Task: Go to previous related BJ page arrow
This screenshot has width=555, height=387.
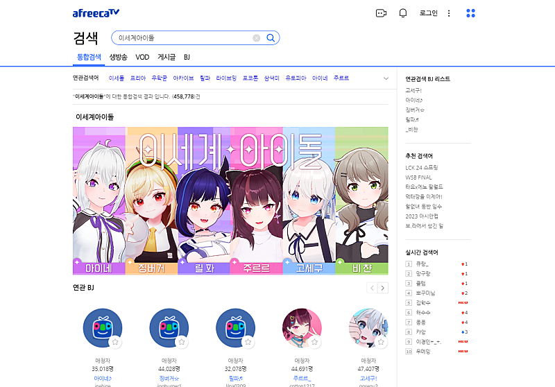Action: pos(372,288)
